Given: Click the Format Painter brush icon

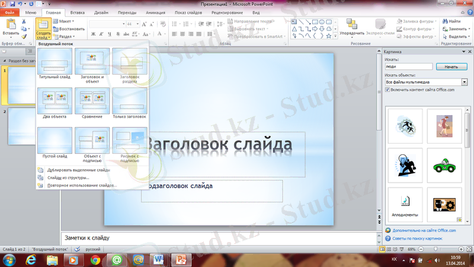Looking at the screenshot, I should point(24,36).
